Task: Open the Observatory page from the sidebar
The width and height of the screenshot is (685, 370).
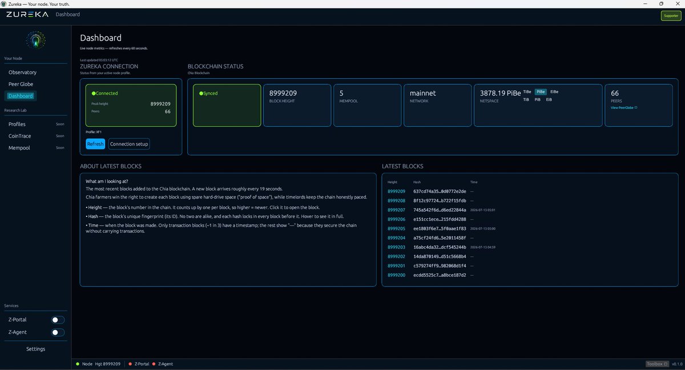Action: [x=22, y=73]
